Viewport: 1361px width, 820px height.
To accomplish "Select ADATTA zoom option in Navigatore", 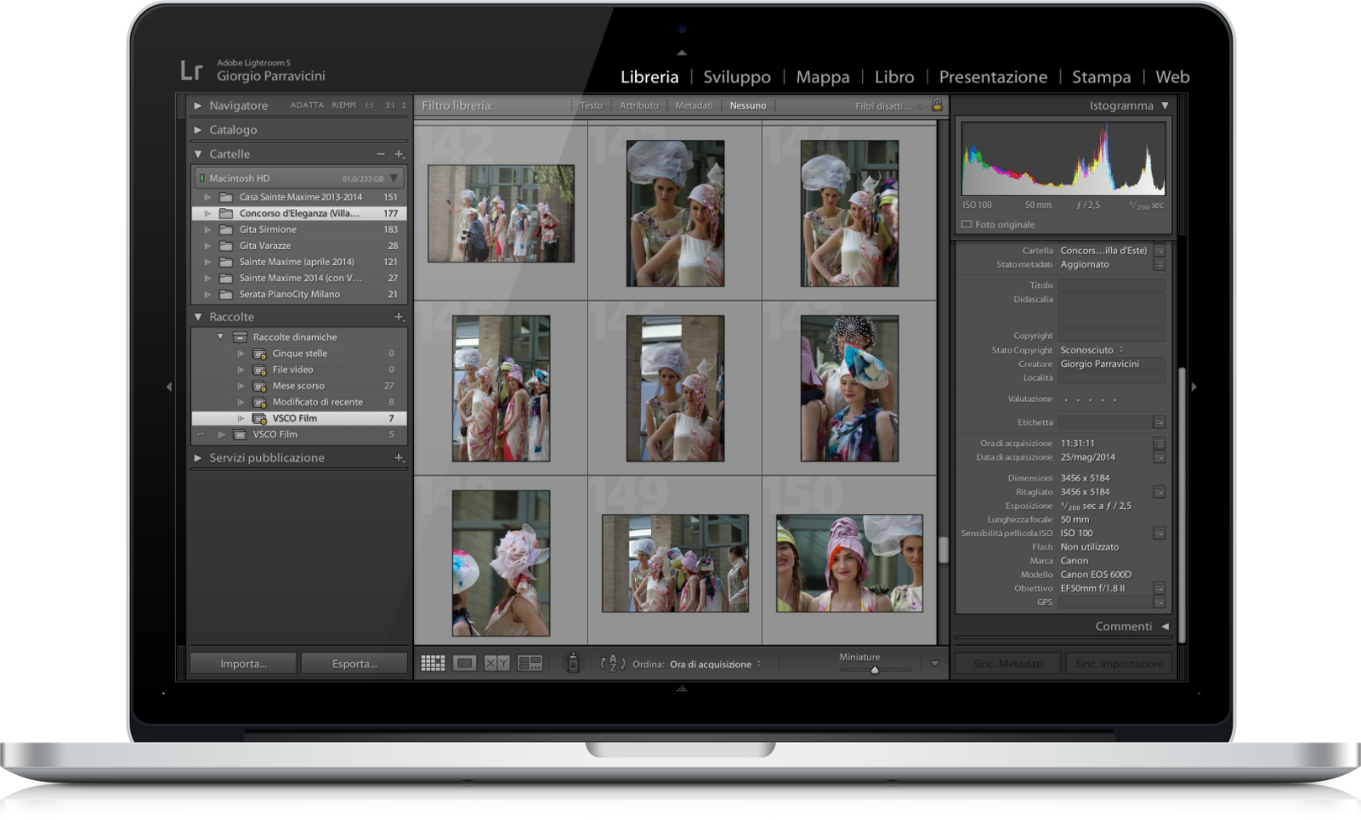I will click(x=307, y=105).
